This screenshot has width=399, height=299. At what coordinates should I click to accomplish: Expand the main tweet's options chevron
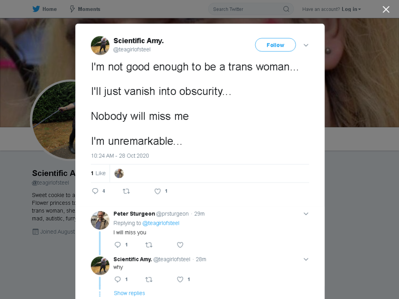pyautogui.click(x=306, y=45)
